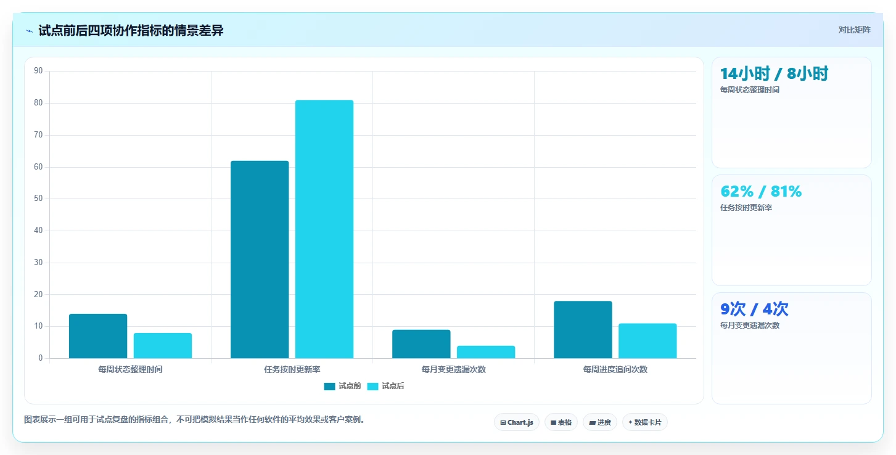Click the 试点前 bar for 任务按时更新率
The height and width of the screenshot is (455, 896).
pyautogui.click(x=260, y=260)
